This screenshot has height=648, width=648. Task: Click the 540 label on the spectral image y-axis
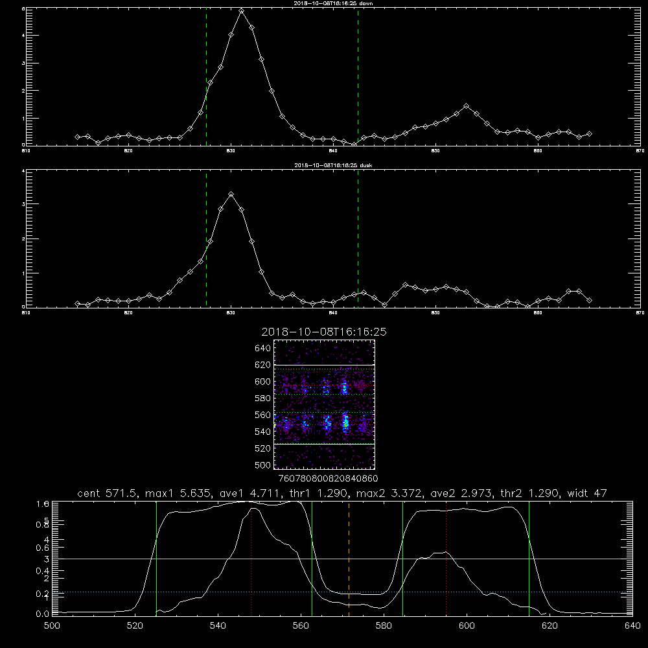[262, 432]
